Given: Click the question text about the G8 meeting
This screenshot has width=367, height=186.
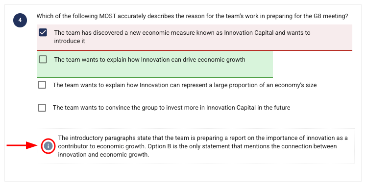Looking at the screenshot, I should click(x=193, y=16).
